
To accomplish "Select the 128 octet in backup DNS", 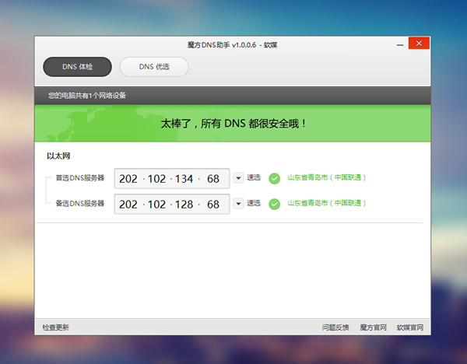I will pyautogui.click(x=184, y=205).
